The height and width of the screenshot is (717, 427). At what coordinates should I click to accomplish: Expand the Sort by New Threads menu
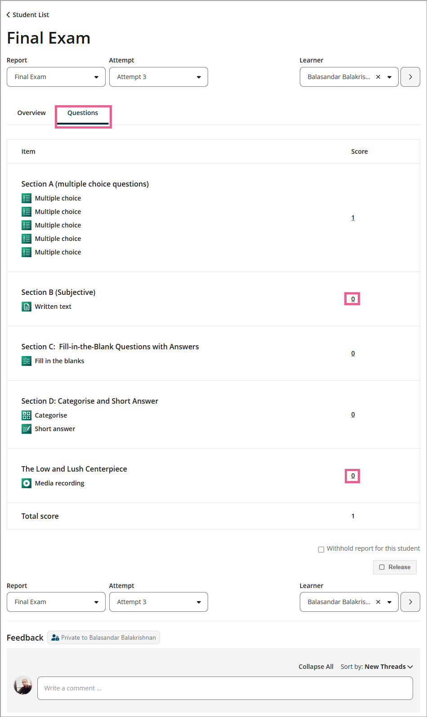tap(377, 667)
